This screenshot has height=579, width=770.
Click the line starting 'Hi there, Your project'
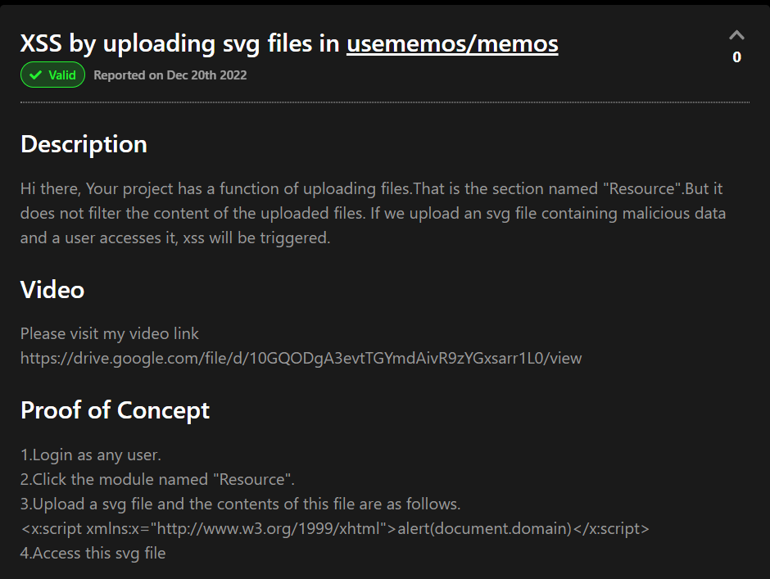pos(371,188)
